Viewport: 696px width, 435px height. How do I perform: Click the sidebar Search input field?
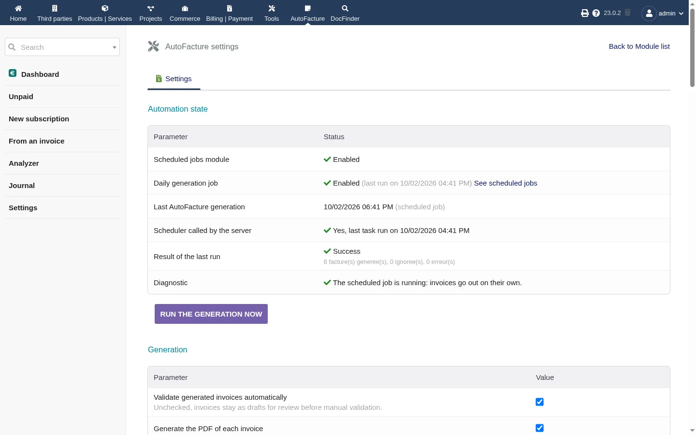pyautogui.click(x=62, y=47)
